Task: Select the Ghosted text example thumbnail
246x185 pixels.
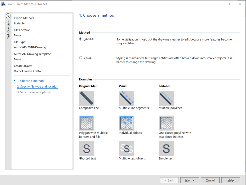Action: (86, 149)
